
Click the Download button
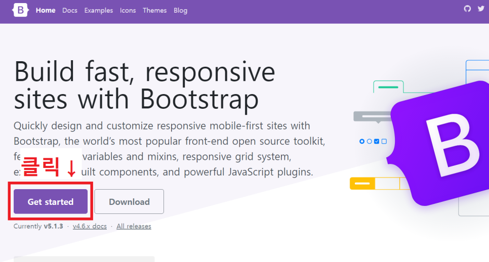(x=129, y=202)
